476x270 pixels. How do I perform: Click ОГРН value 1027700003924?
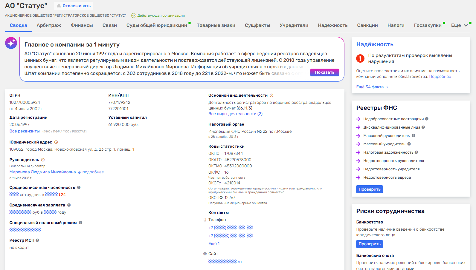tap(25, 103)
